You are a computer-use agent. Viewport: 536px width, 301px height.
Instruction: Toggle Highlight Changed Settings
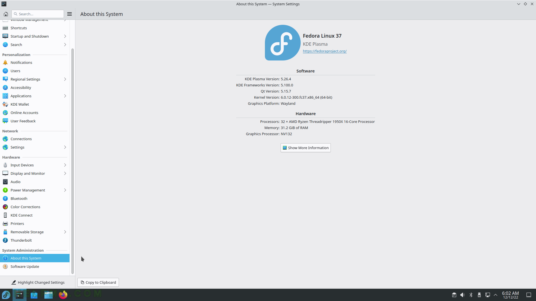click(x=38, y=282)
